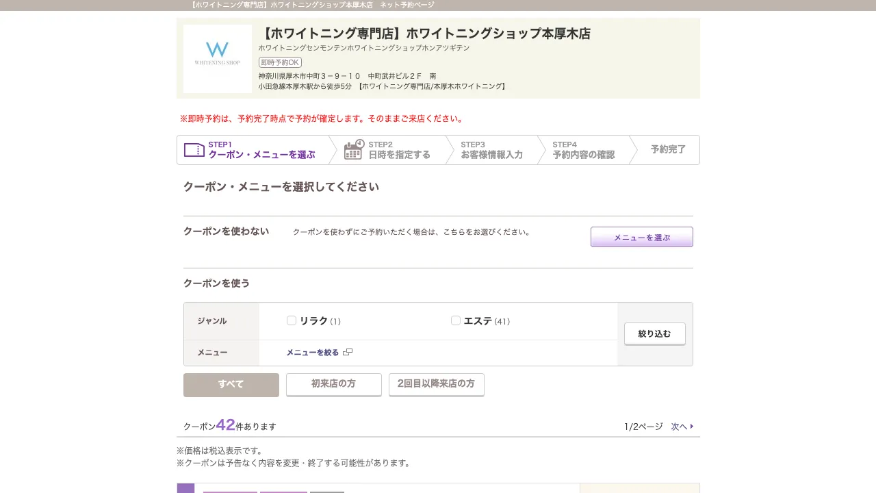
Task: Click the 即時予約OK badge
Action: (x=280, y=62)
